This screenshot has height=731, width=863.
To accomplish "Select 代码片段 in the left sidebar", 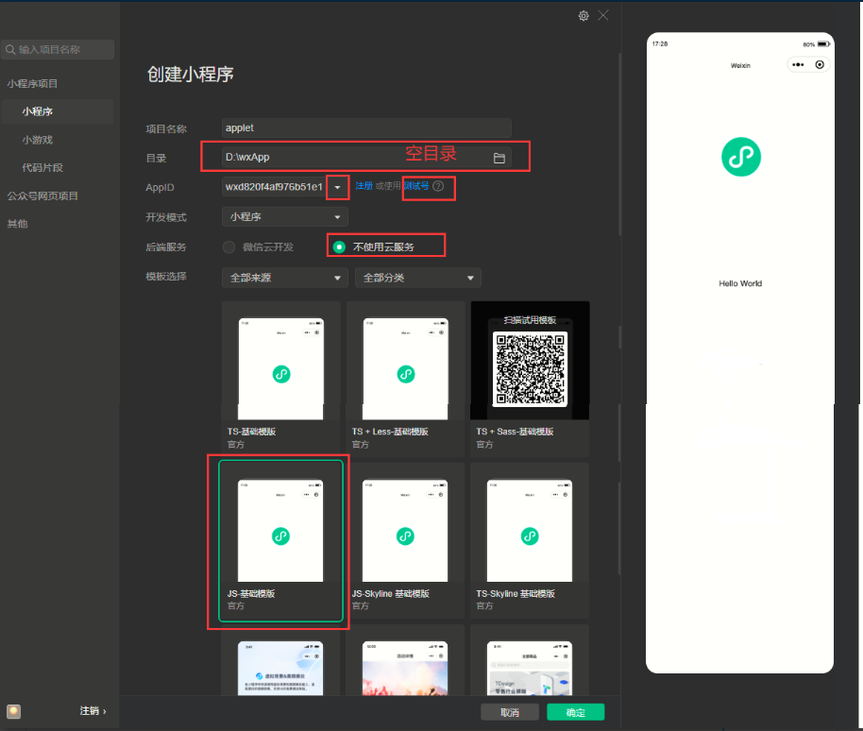I will (42, 168).
